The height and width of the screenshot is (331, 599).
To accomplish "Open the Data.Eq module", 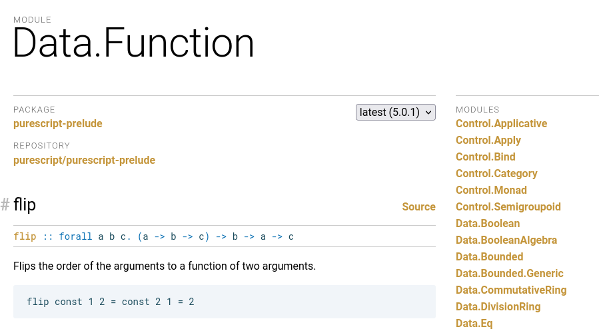I will [x=474, y=324].
